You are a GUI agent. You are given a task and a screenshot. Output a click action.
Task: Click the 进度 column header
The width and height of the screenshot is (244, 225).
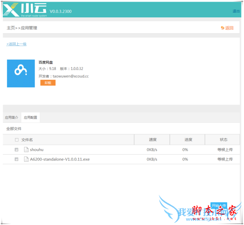pyautogui.click(x=188, y=140)
